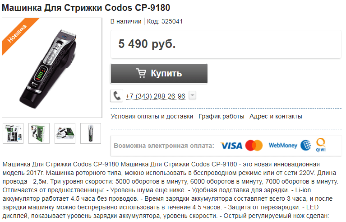
Task: Open the Условия оплаты и доставки link
Action: [x=152, y=116]
